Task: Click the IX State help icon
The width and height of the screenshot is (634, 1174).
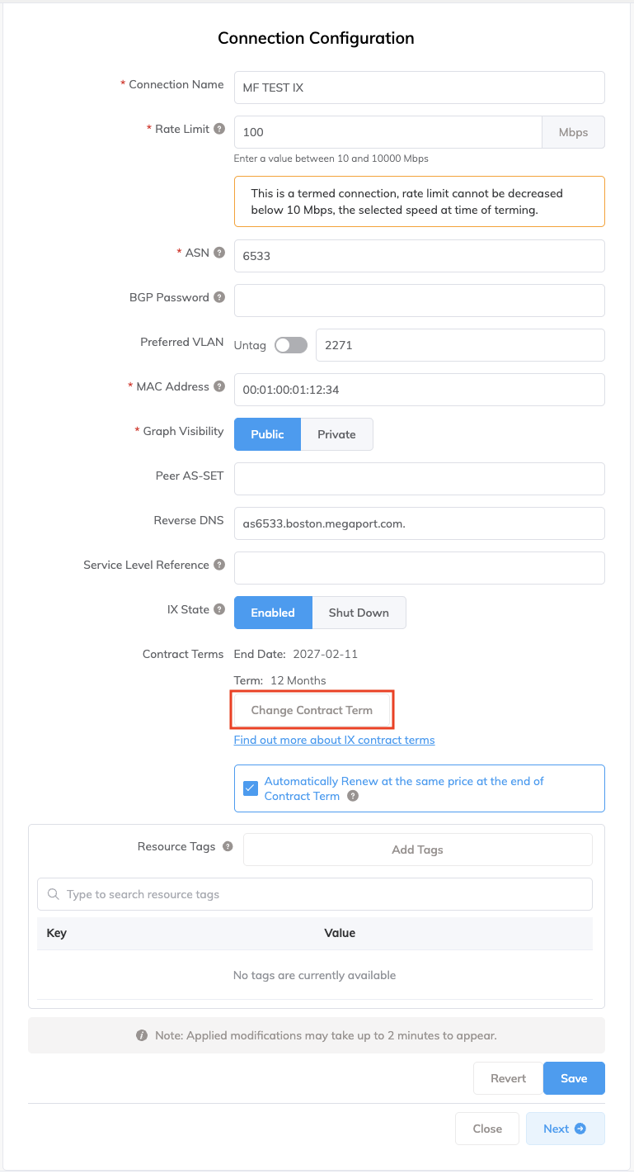Action: pos(219,609)
